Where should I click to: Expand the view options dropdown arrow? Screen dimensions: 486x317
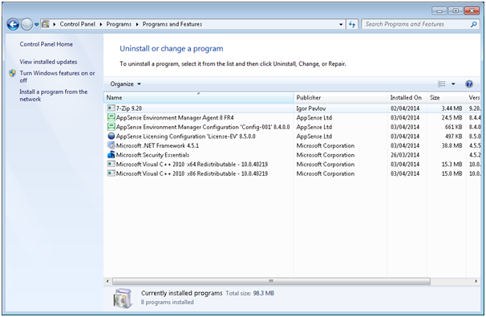453,84
